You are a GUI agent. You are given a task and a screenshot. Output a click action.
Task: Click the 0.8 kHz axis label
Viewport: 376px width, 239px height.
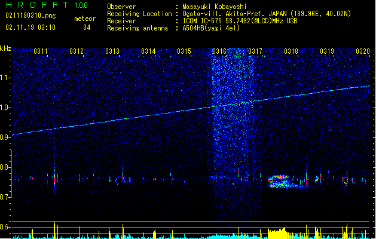pos(5,167)
